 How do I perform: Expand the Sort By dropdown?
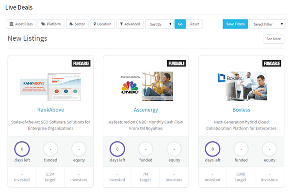click(159, 24)
